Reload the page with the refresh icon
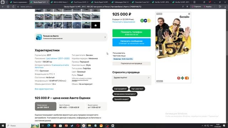This screenshot has height=128, width=228. [13, 7]
